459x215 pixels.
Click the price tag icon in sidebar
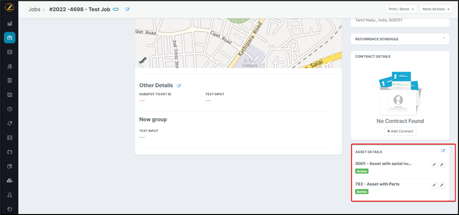[x=10, y=123]
